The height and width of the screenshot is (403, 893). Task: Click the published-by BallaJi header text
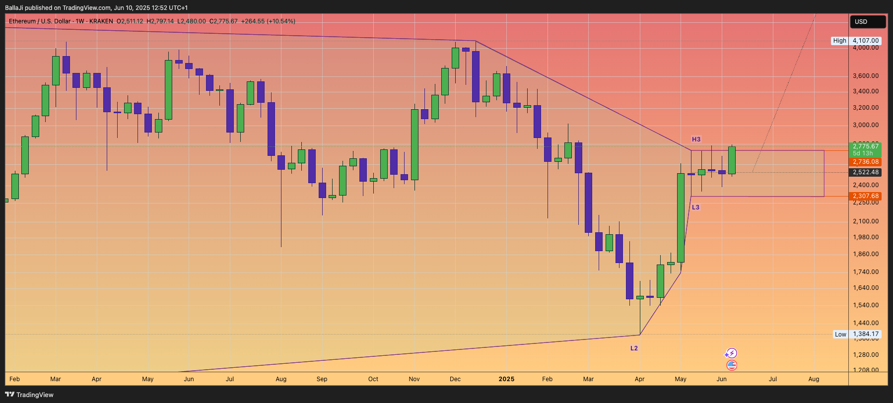[x=96, y=7]
